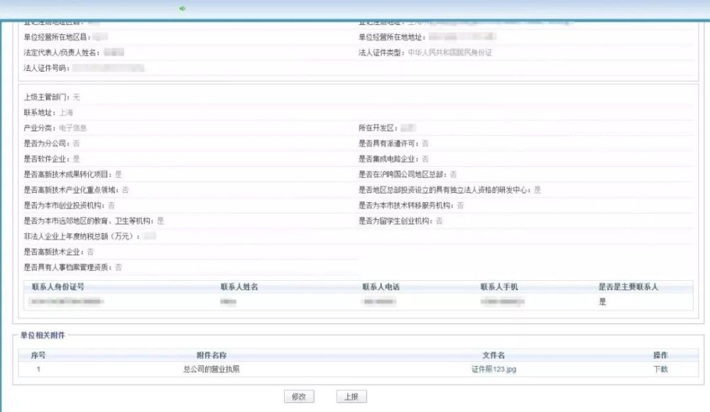Screen dimensions: 710x412
Task: Click the small green speaker icon in header
Action: coord(182,8)
